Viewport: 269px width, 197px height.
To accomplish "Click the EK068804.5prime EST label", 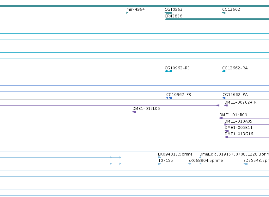I will point(205,161).
